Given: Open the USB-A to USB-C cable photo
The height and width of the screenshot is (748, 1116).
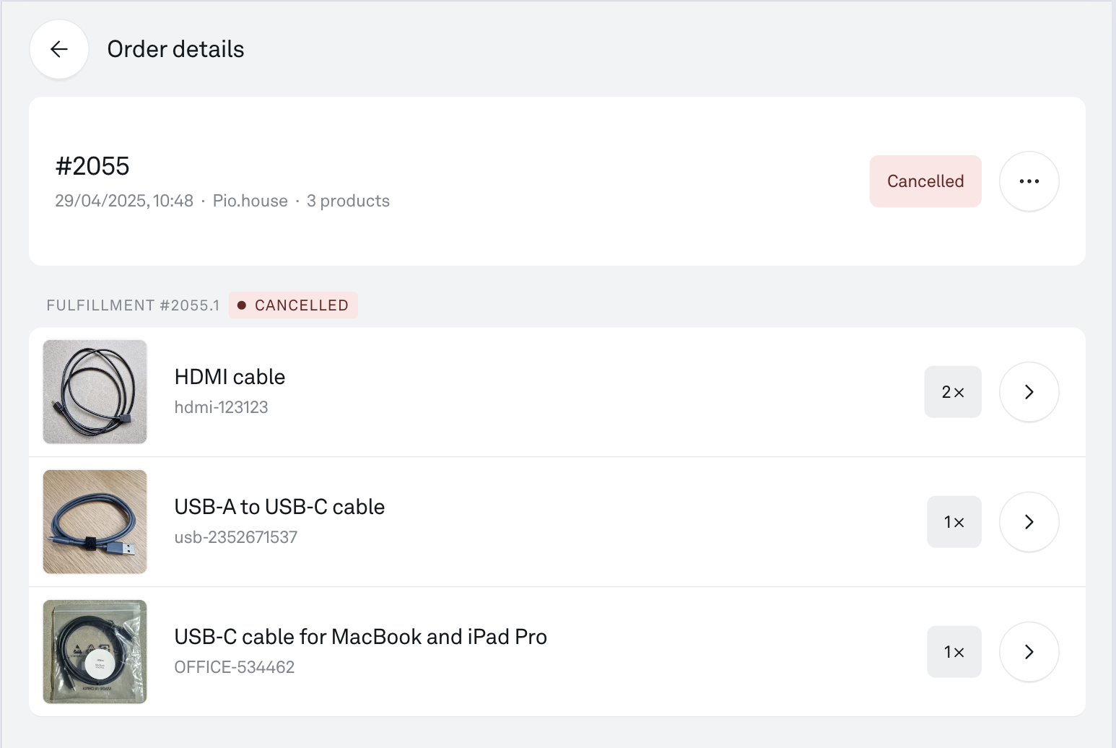Looking at the screenshot, I should [x=95, y=522].
